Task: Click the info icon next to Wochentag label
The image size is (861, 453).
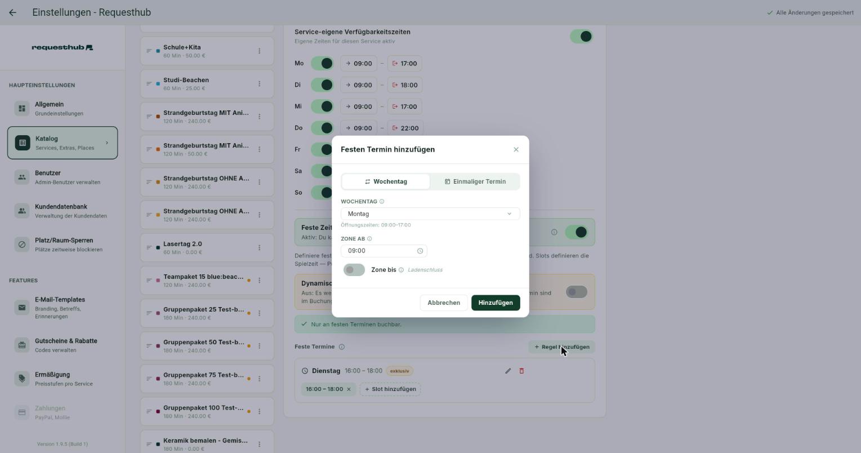Action: 382,201
